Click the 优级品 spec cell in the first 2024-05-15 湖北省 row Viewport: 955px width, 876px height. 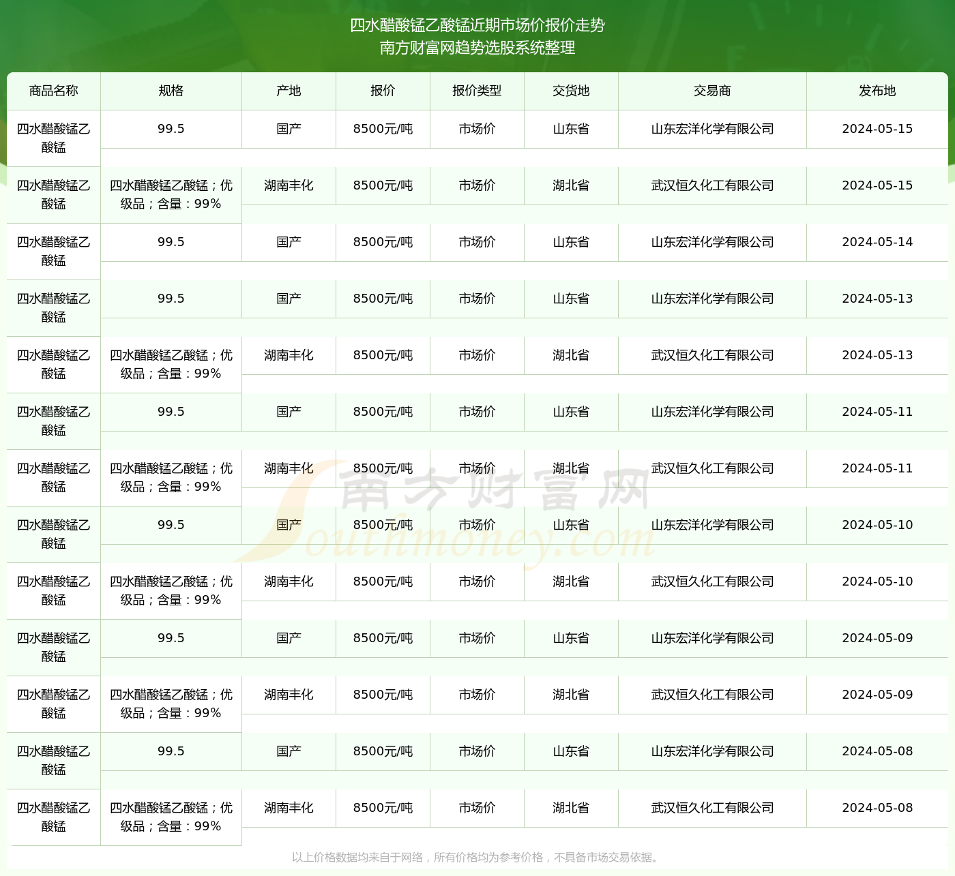pyautogui.click(x=171, y=194)
